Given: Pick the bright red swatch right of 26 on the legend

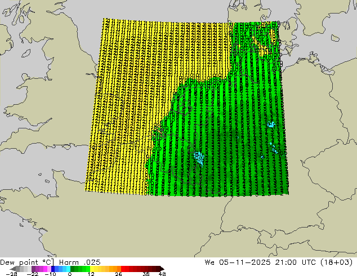Looking at the screenshot, I should pyautogui.click(x=123, y=269).
